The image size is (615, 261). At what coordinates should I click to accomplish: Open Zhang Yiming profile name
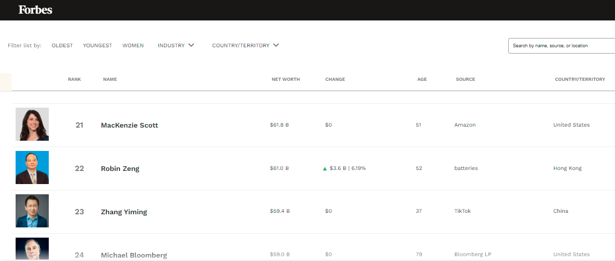[124, 212]
